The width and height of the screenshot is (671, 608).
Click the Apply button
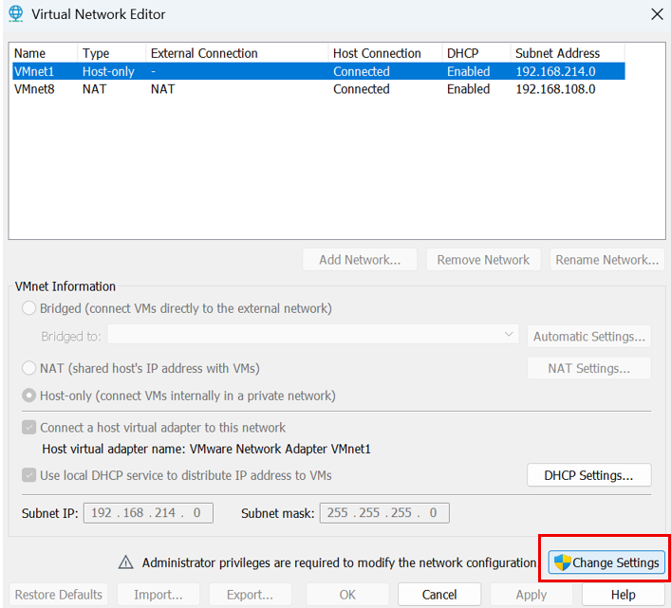pyautogui.click(x=531, y=595)
